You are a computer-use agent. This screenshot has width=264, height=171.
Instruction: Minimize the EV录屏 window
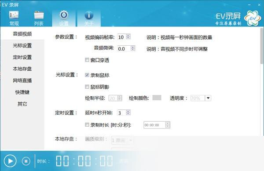pyautogui.click(x=249, y=5)
